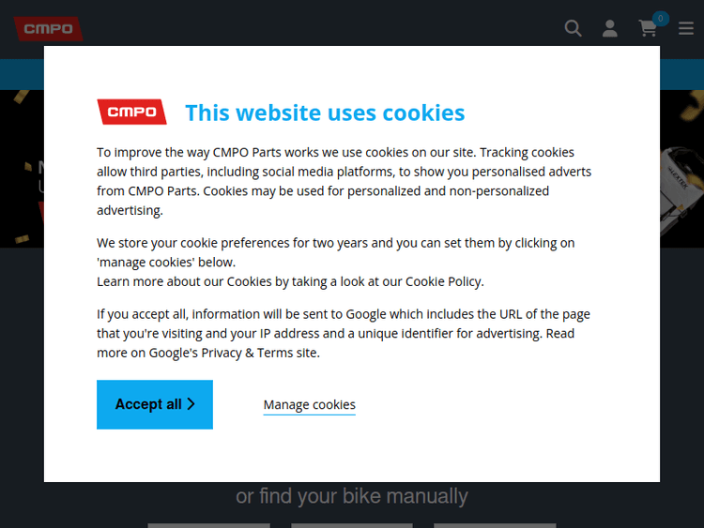Image resolution: width=704 pixels, height=528 pixels.
Task: Click the promo banner left of dialog
Action: [22, 169]
